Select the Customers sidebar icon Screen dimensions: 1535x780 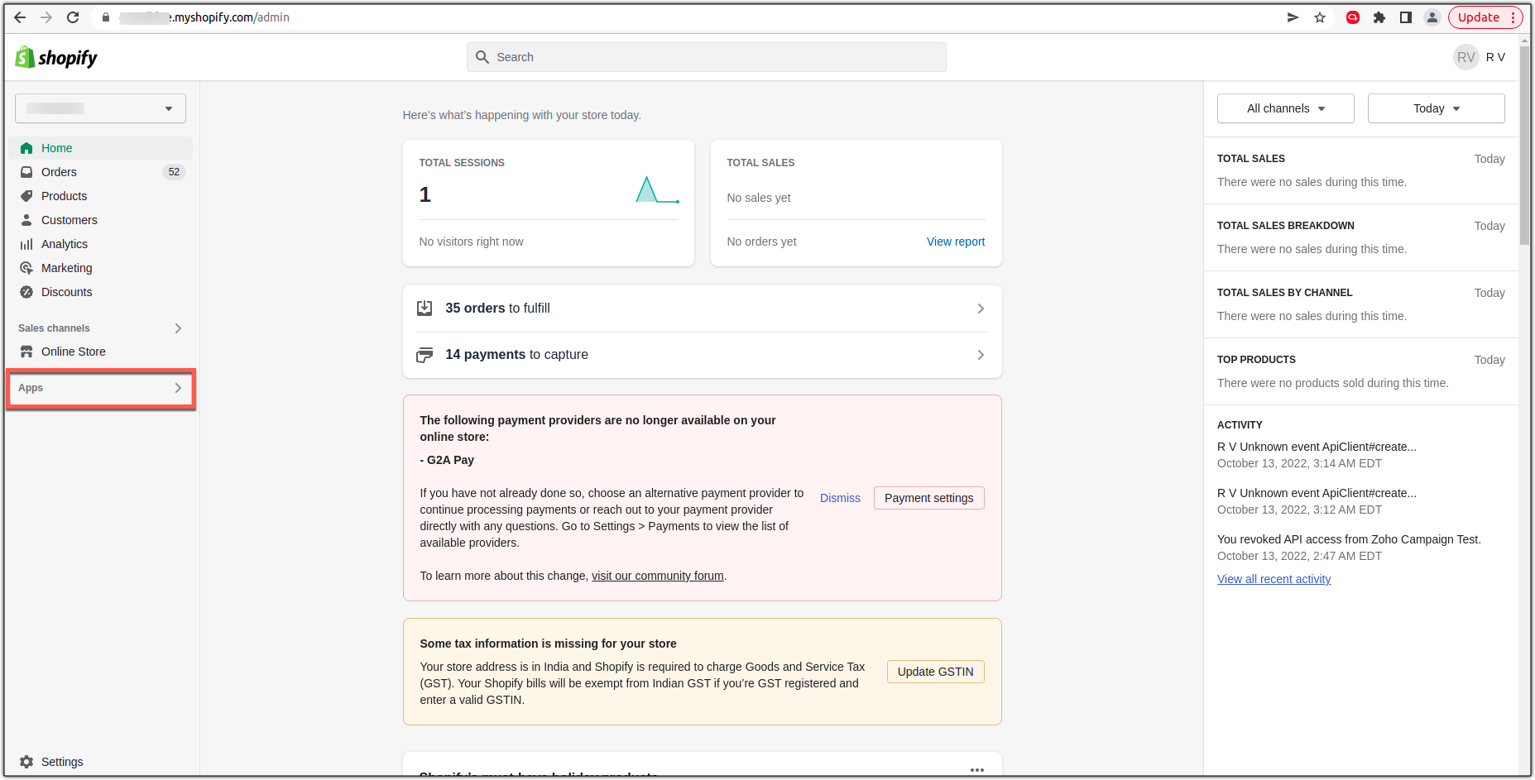point(26,219)
